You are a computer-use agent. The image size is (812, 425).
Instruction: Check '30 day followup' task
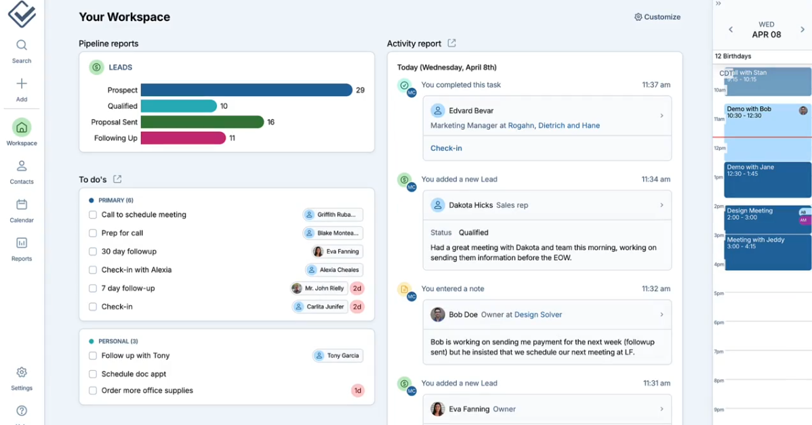[93, 251]
